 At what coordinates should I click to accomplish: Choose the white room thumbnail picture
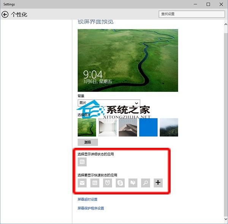107,127
